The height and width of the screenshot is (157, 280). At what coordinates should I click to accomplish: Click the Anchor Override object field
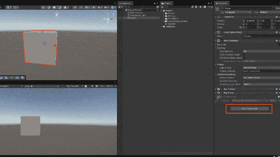coord(261,71)
